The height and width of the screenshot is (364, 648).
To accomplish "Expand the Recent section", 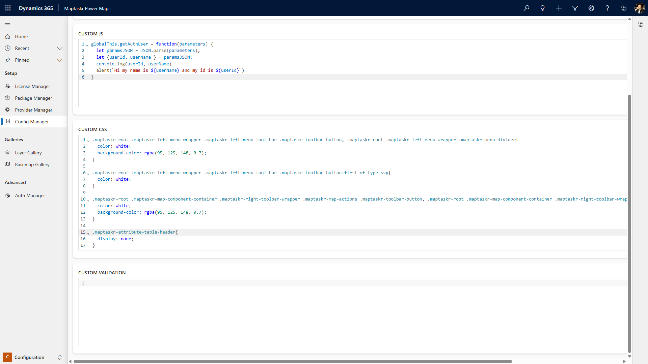I will [x=60, y=48].
